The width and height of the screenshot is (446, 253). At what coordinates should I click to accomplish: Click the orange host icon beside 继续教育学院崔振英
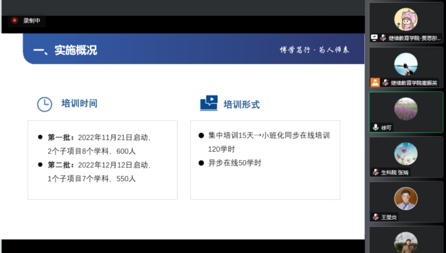tap(375, 82)
